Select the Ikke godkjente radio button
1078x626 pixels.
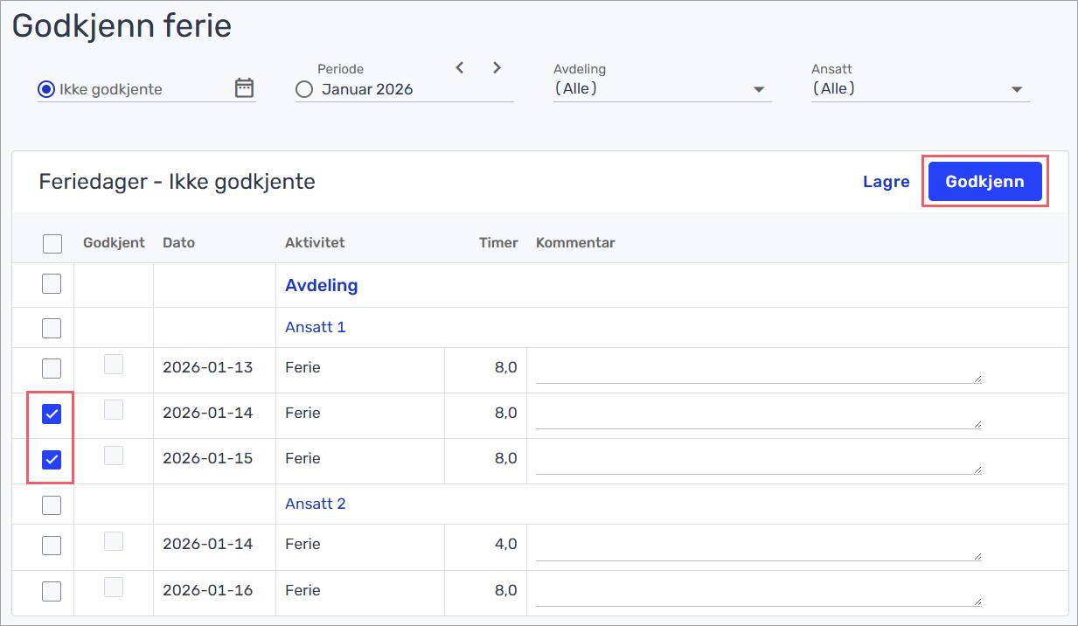[46, 89]
